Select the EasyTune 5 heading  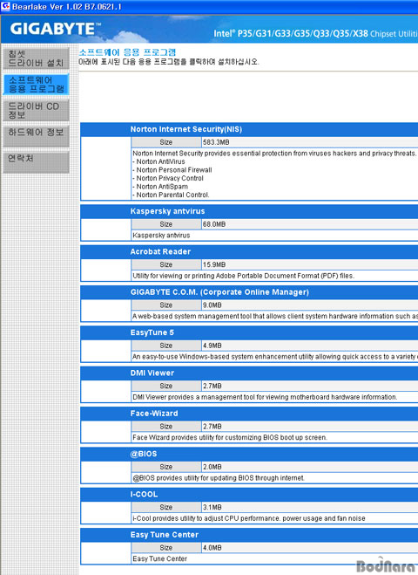[x=152, y=332]
